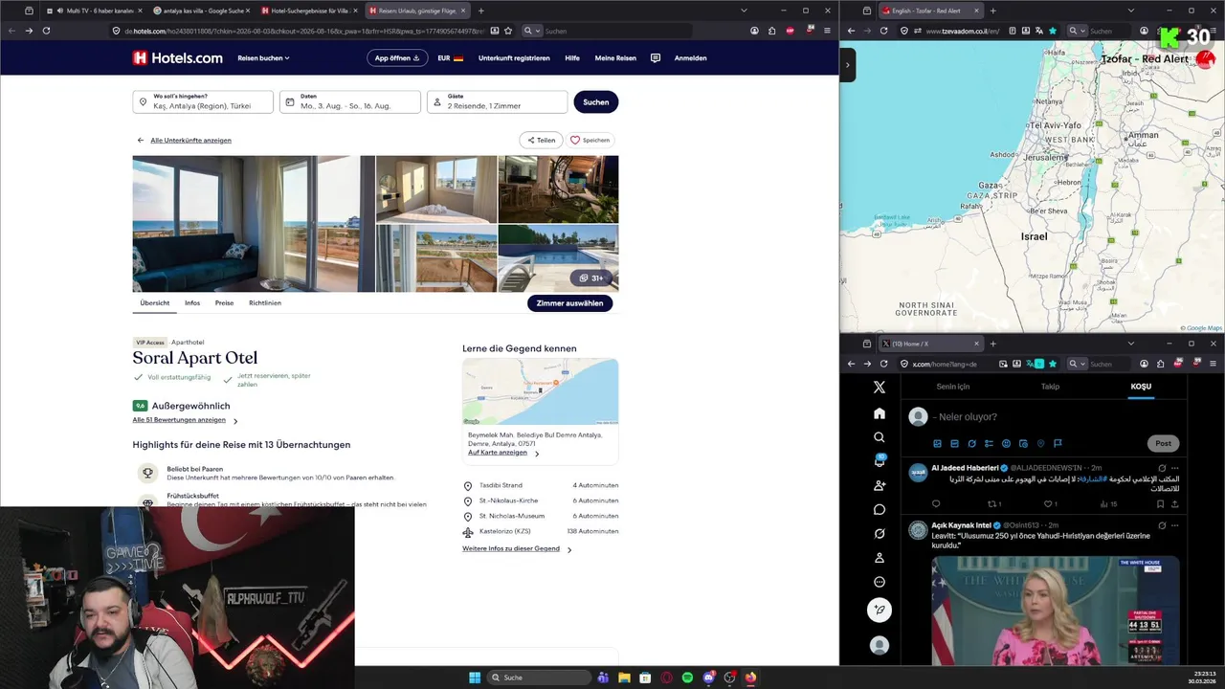
Task: Expand more options on Açık Kaynak Intel post
Action: (1175, 525)
